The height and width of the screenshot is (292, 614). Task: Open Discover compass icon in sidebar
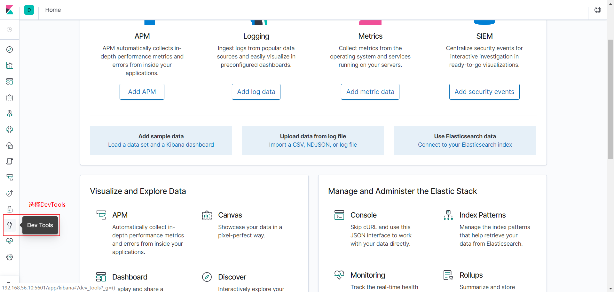(x=10, y=50)
